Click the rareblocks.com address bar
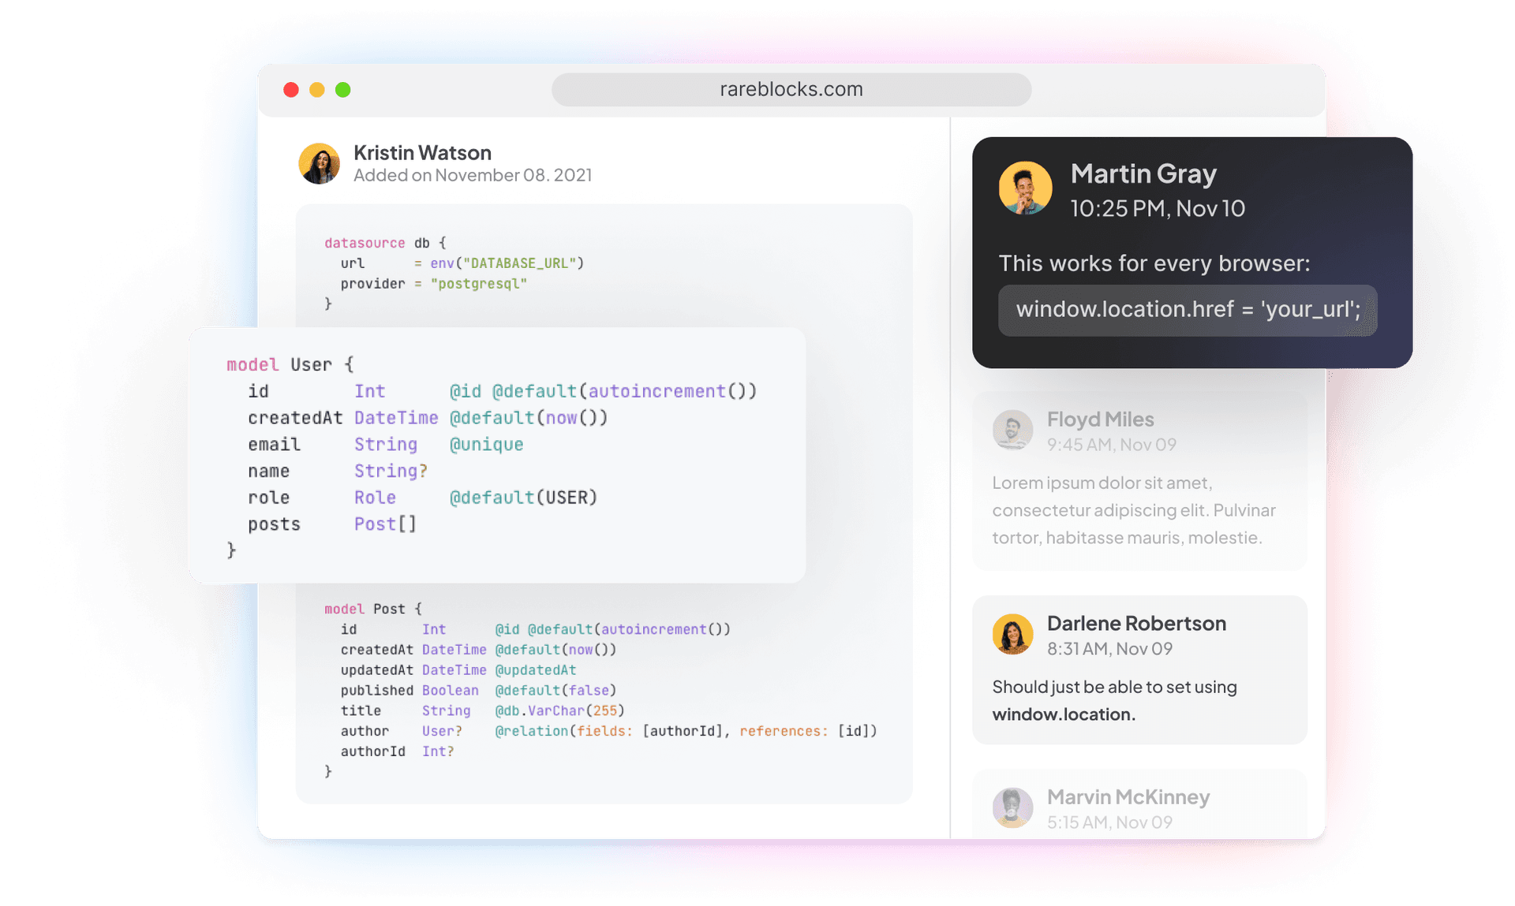This screenshot has width=1515, height=906. (x=791, y=90)
